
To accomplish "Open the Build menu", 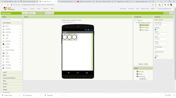I will coord(39,9).
